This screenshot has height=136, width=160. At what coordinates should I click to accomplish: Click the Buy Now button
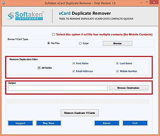(48, 123)
